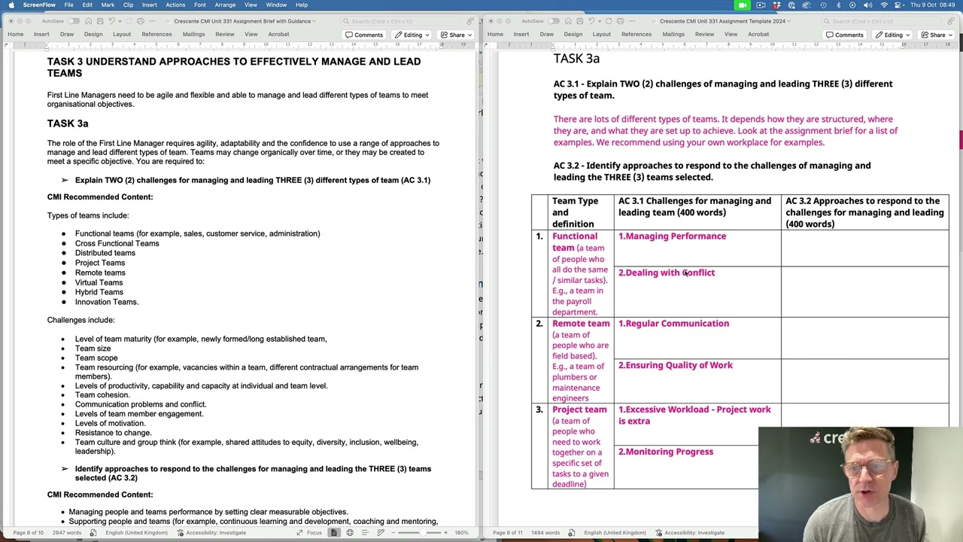The width and height of the screenshot is (963, 542).
Task: Open Actions menu in macOS menu bar
Action: [x=175, y=5]
